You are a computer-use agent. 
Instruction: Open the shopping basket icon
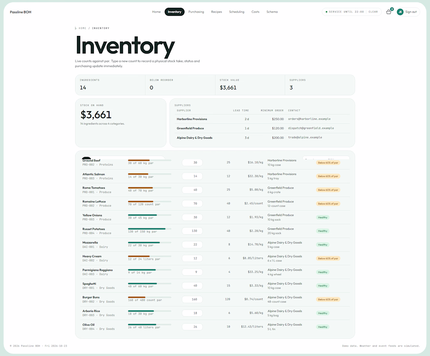tap(388, 12)
